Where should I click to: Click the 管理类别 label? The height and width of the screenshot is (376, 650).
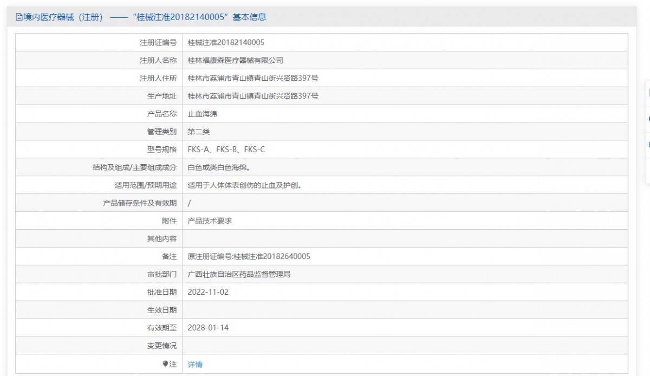pyautogui.click(x=162, y=132)
